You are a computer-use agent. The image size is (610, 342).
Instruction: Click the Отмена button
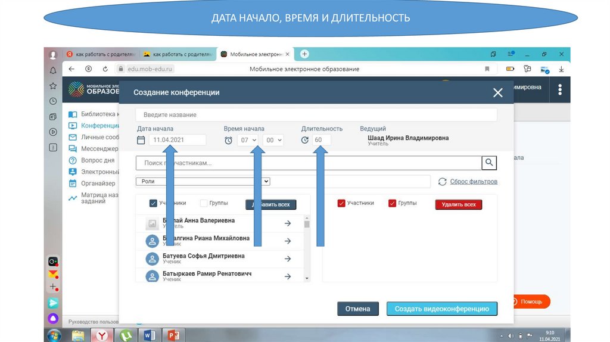click(x=357, y=309)
